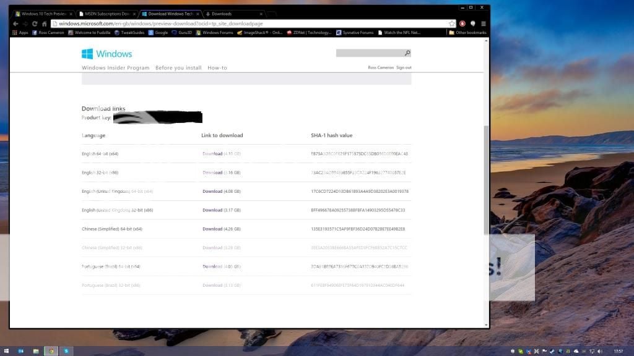
Task: Click the browser forward arrow
Action: (x=25, y=24)
